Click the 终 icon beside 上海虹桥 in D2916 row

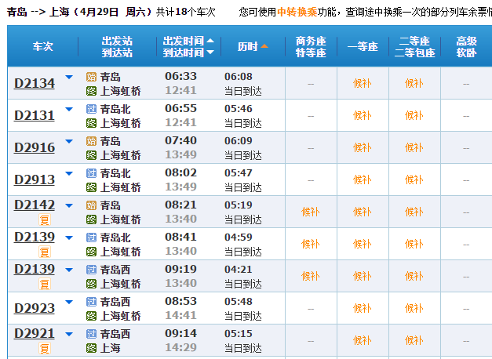(x=91, y=155)
